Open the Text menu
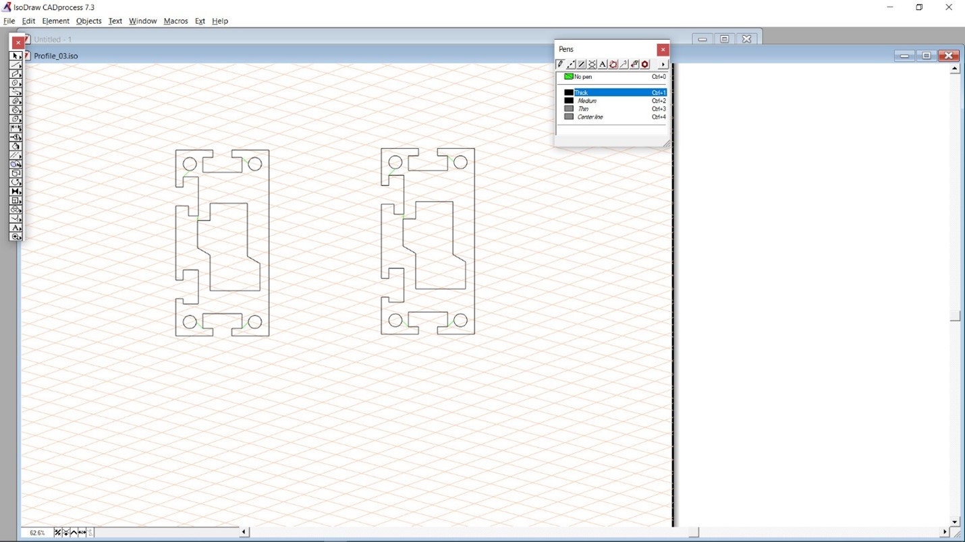The width and height of the screenshot is (965, 542). pyautogui.click(x=115, y=21)
